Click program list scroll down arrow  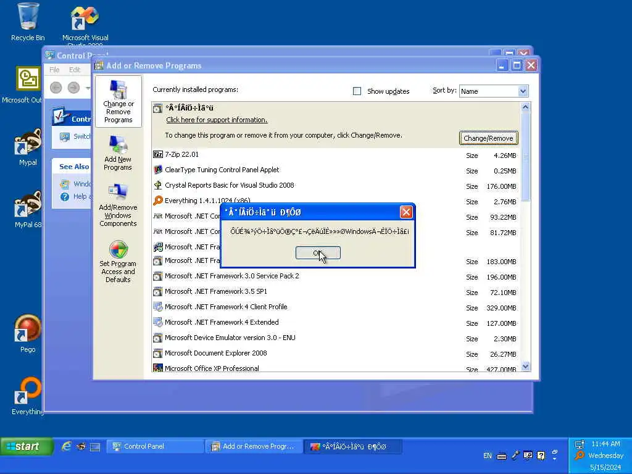(x=525, y=366)
